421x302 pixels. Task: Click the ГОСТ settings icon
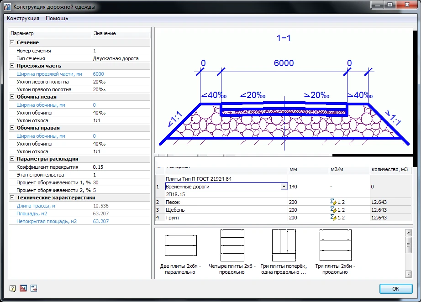(34, 288)
